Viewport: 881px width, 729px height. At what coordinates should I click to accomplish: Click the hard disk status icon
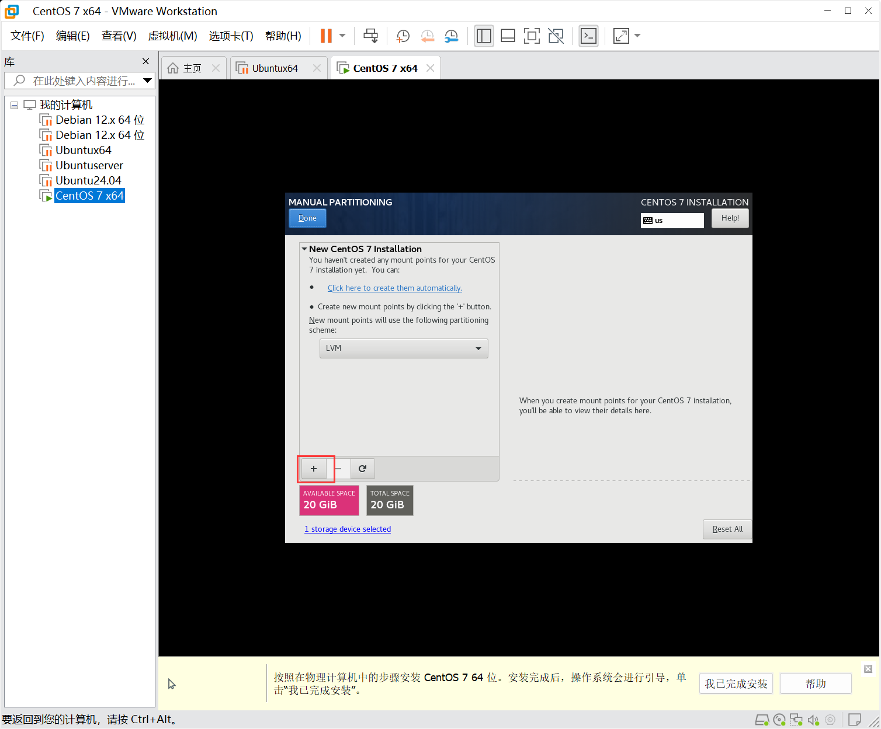click(762, 720)
